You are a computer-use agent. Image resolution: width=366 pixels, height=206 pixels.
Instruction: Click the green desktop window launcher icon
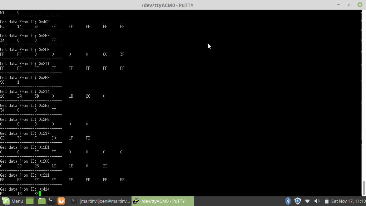coord(29,201)
